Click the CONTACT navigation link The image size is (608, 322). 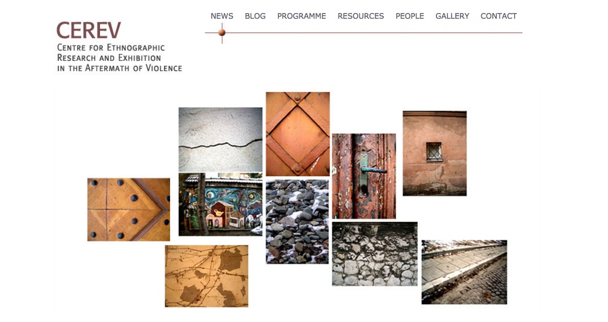click(498, 16)
